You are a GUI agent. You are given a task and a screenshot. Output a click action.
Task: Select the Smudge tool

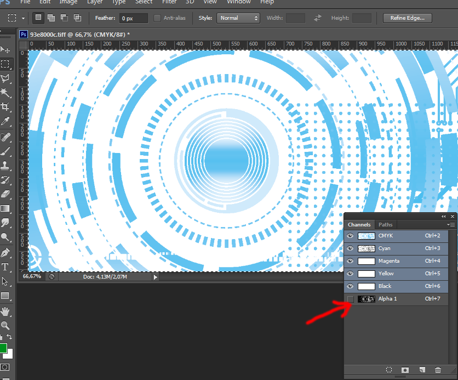pos(5,223)
